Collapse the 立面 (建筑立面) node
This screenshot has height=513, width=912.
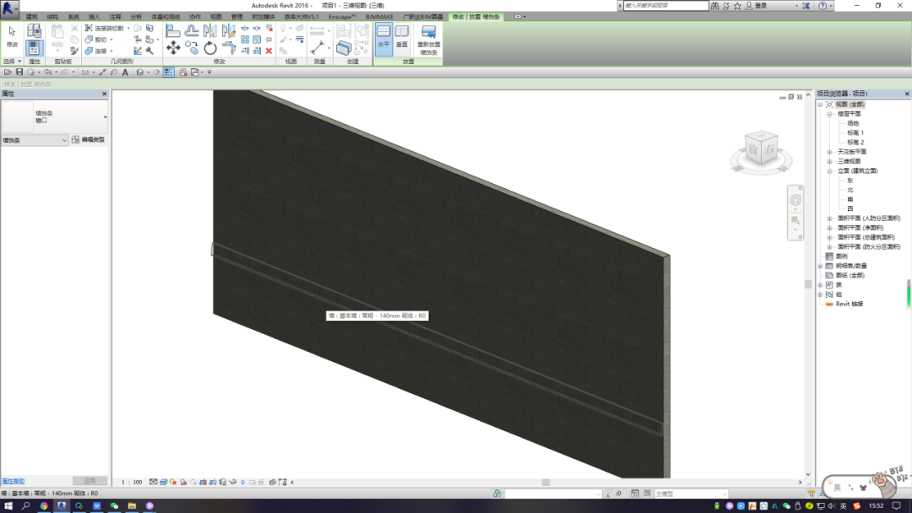coord(829,171)
